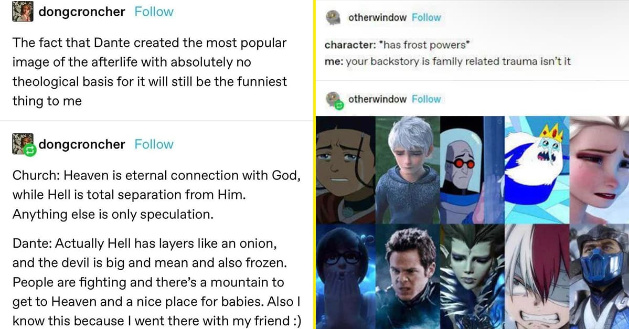This screenshot has width=629, height=329.
Task: Open otherwindow username above the collage
Action: coord(377,99)
